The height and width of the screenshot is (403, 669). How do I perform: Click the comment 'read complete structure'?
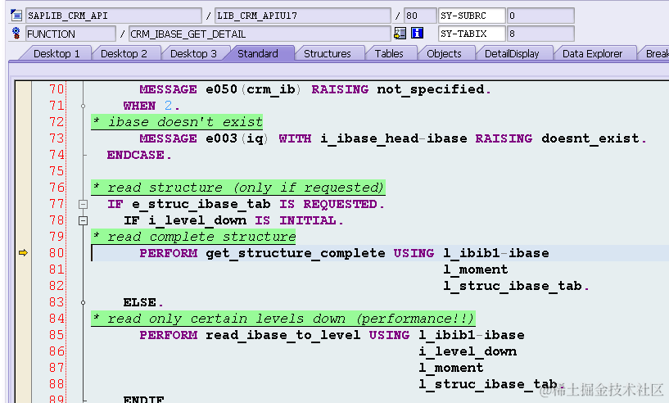click(193, 237)
